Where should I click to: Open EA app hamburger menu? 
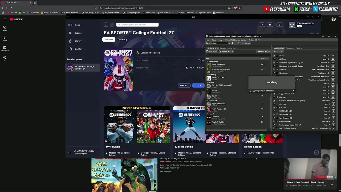68,17
